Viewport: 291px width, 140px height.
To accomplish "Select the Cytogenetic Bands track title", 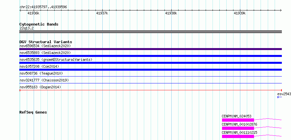I will [x=39, y=24].
